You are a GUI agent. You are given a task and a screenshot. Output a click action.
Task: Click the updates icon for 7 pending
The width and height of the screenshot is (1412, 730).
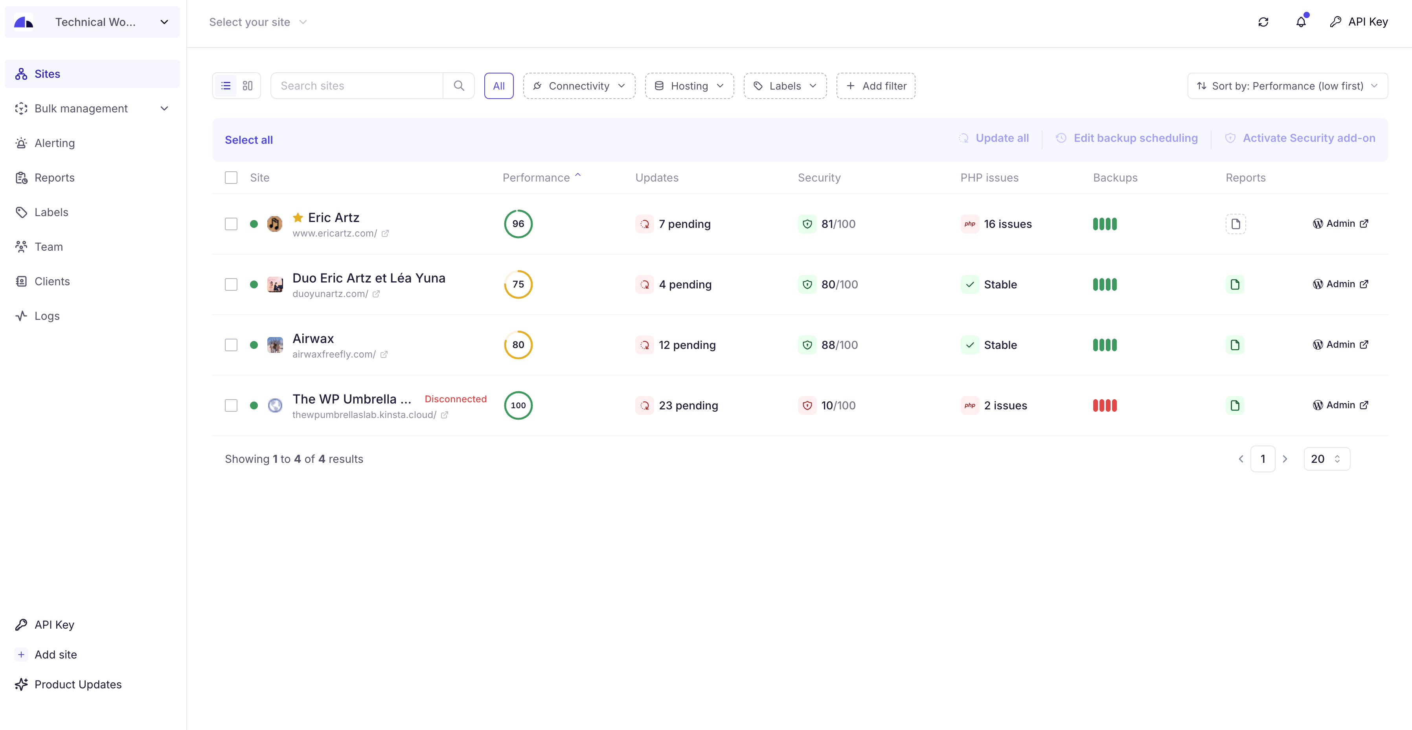645,224
